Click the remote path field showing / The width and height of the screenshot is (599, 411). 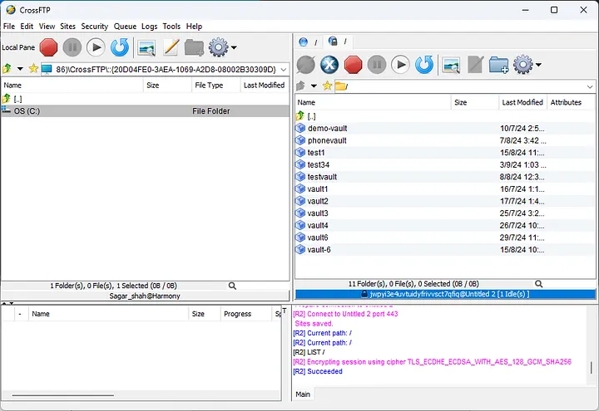pos(464,86)
